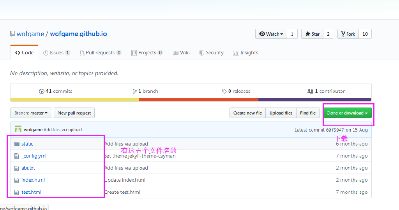Open the Issues tab
Viewport: 399px width, 210px height.
tap(56, 53)
